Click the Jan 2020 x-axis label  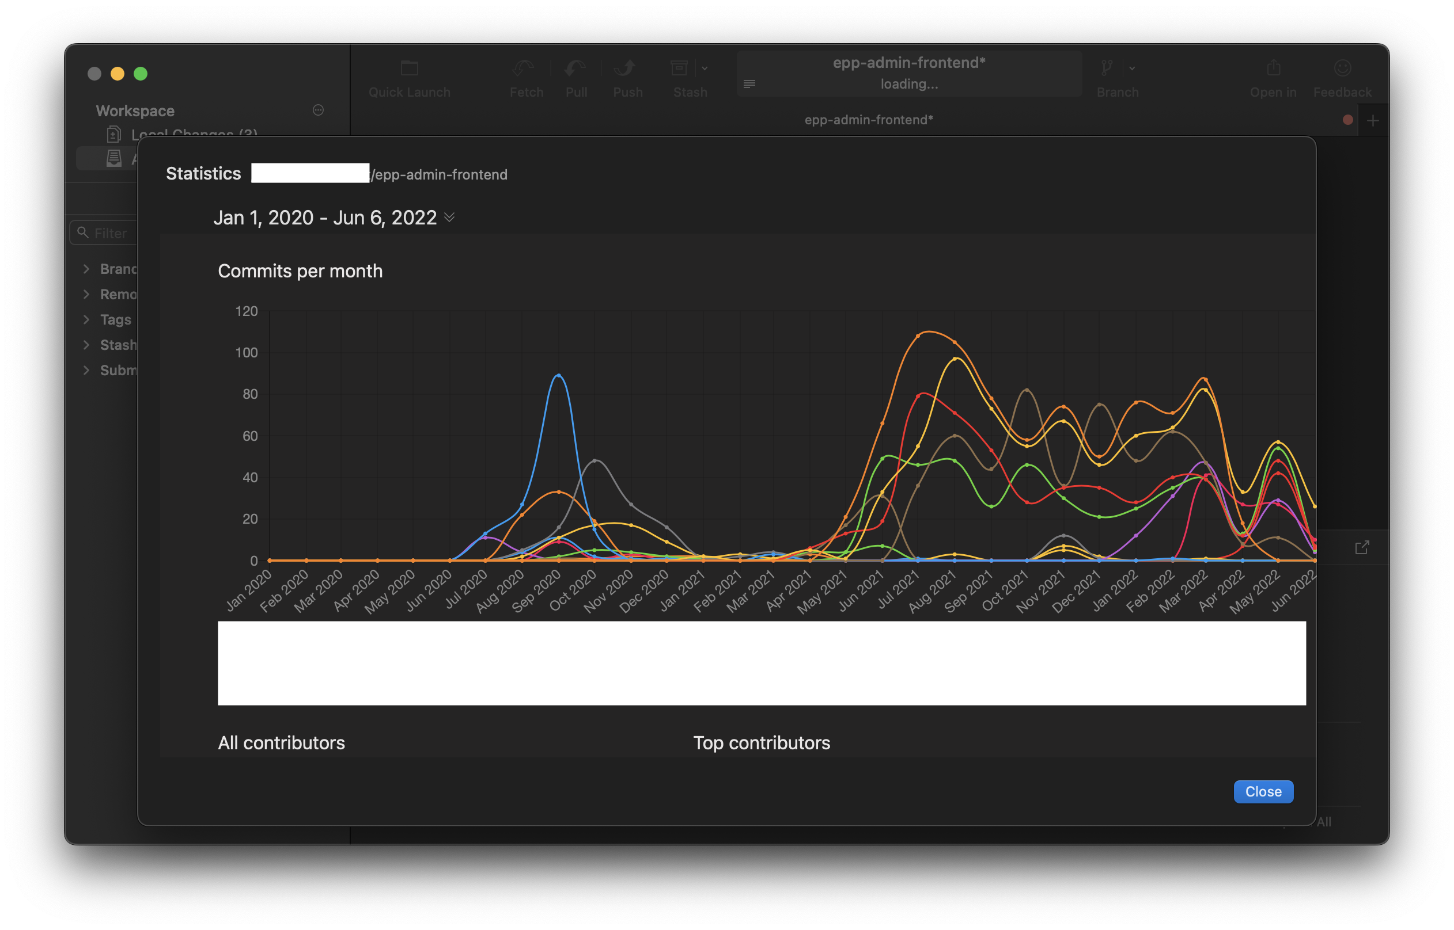tap(249, 590)
